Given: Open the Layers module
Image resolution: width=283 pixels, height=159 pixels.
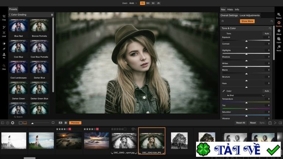Looking at the screenshot, I should [279, 40].
